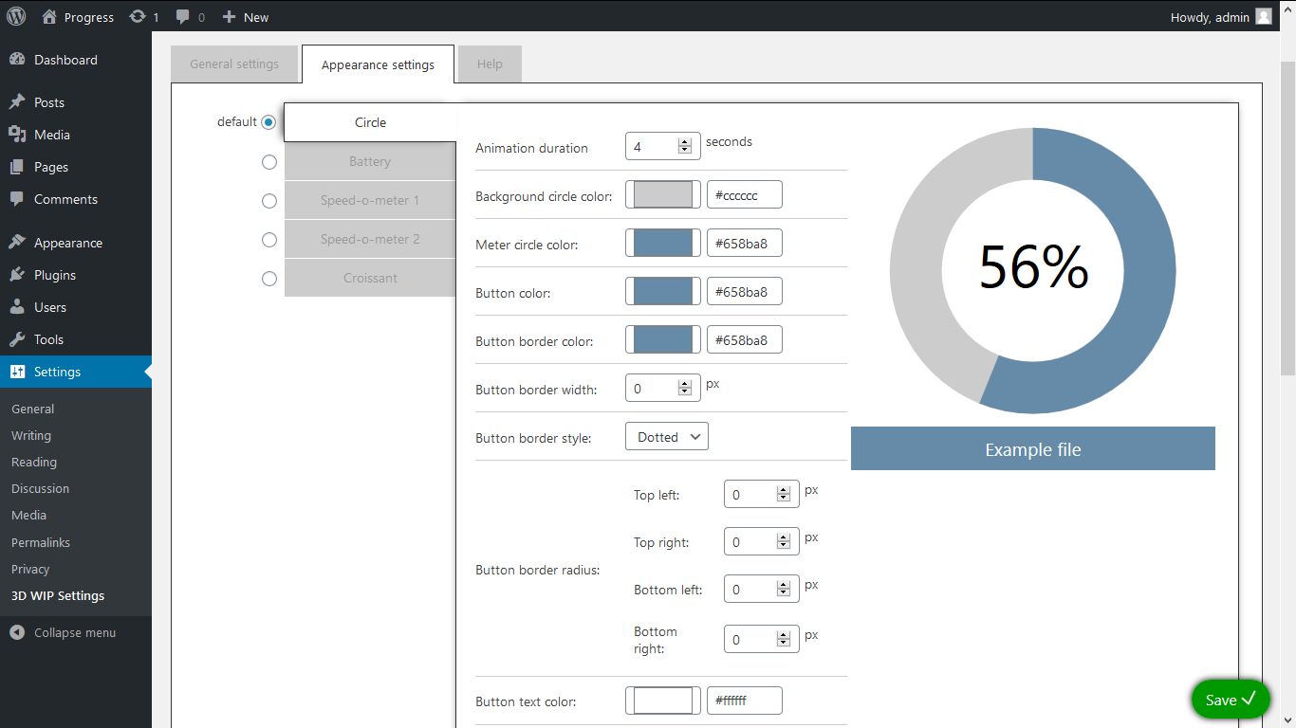Open the Button color swatch

[x=663, y=292]
